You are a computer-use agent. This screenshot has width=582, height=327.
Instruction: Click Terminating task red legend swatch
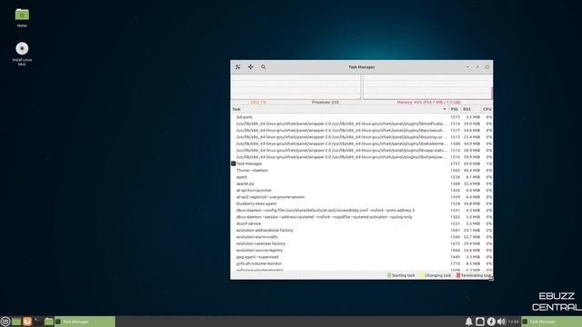point(458,275)
